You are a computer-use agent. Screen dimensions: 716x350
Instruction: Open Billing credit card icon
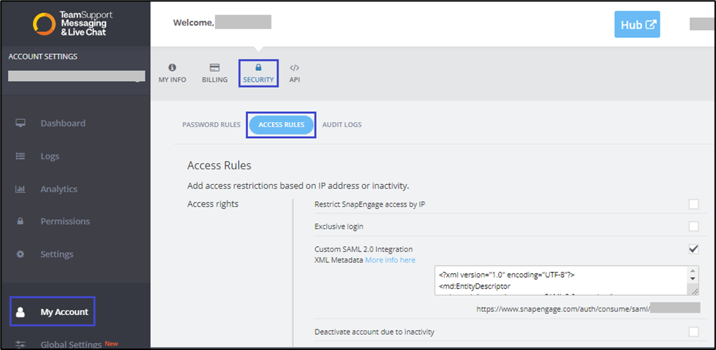click(215, 67)
